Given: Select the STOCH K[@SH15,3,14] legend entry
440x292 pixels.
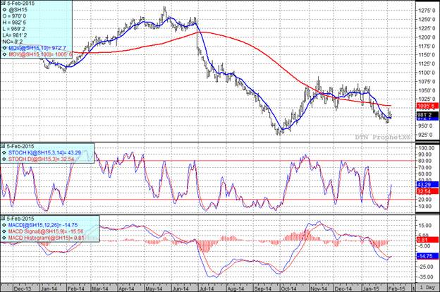Looking at the screenshot, I should pos(44,153).
